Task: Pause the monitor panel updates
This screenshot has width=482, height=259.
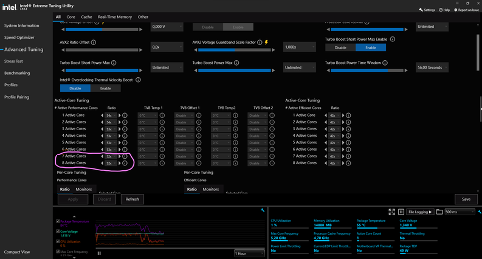Action: [x=401, y=212]
